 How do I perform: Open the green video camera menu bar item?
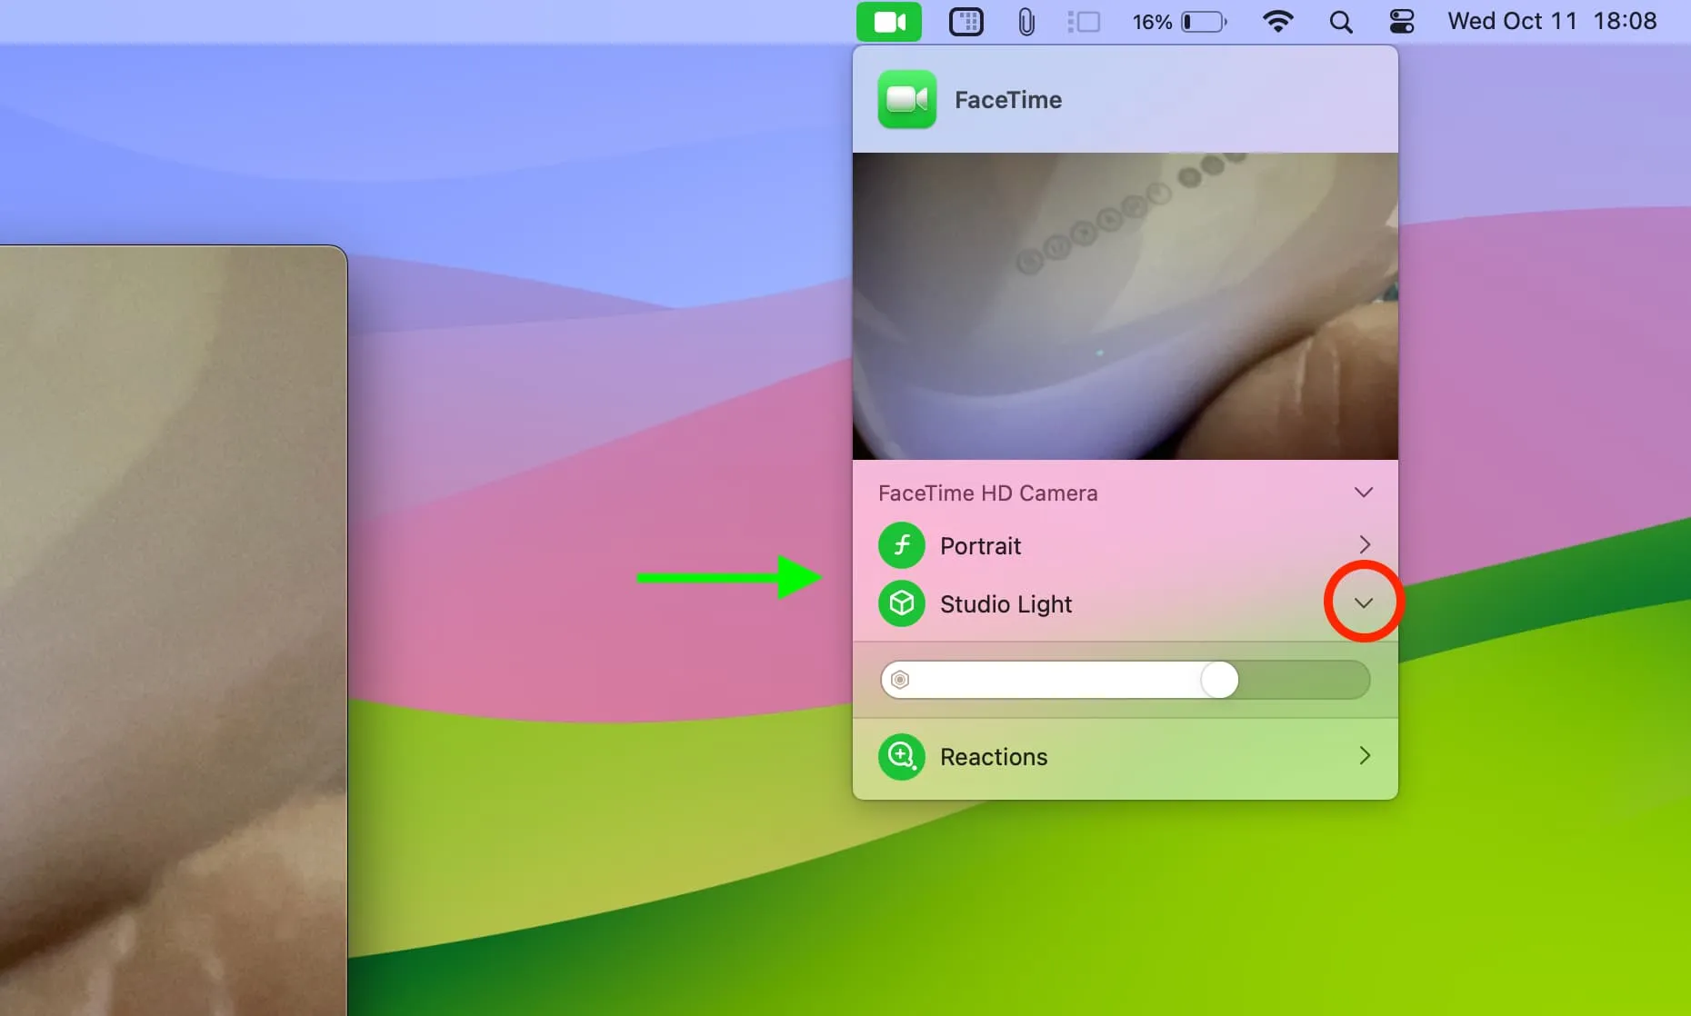(x=889, y=22)
